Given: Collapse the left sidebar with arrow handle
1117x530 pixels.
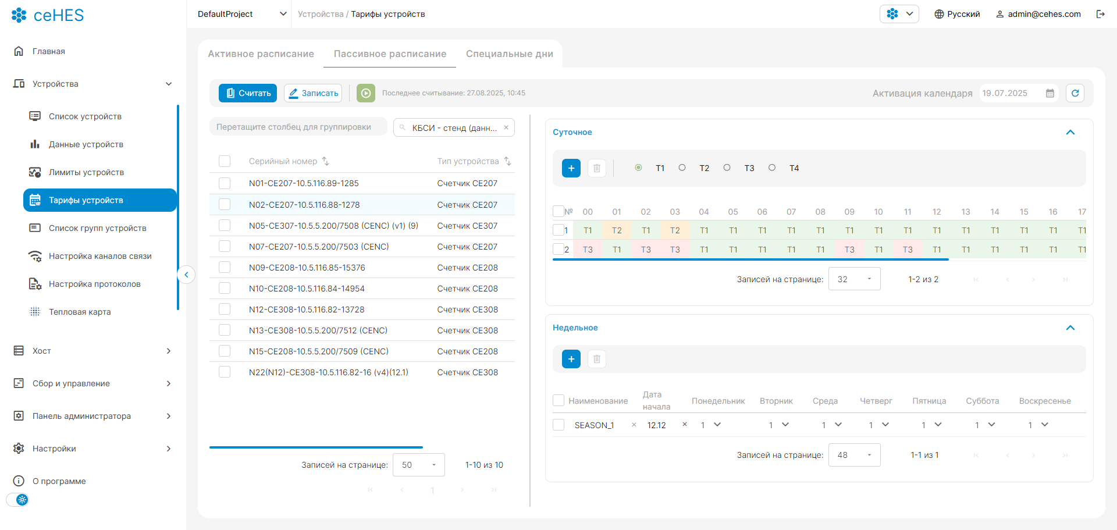Looking at the screenshot, I should (186, 275).
